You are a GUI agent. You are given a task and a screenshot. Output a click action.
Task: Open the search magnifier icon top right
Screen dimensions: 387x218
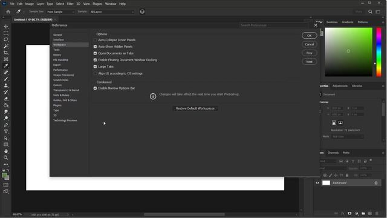point(370,12)
